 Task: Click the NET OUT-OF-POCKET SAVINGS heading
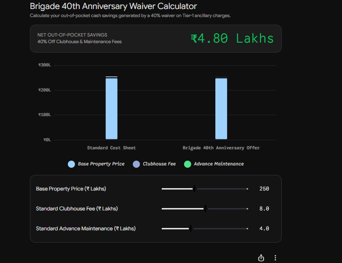[72, 35]
